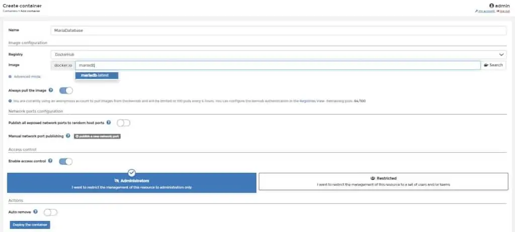Click into the Name field containing MariaDatabase
The image size is (515, 232).
(x=278, y=31)
